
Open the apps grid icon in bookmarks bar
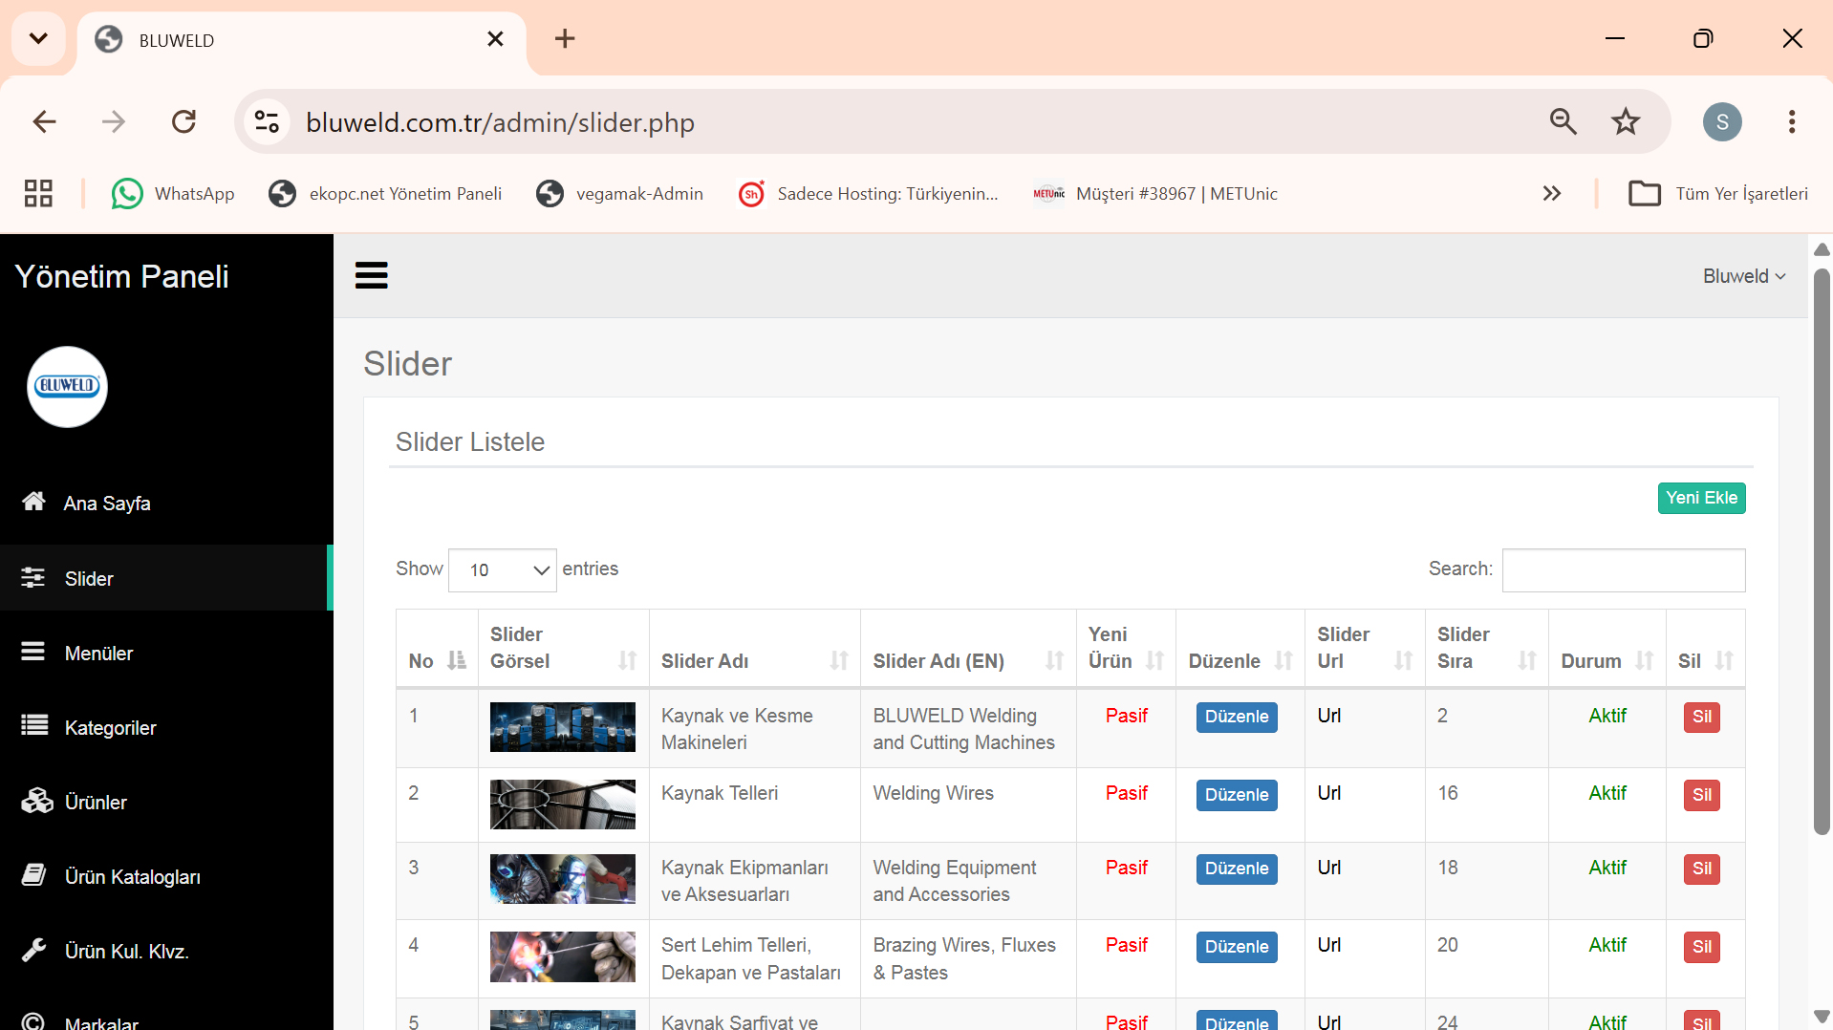tap(38, 194)
